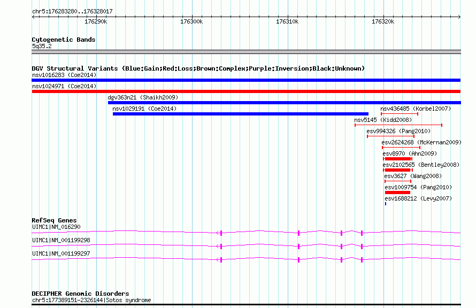This screenshot has width=476, height=308.
Task: Click the nsv1016283 (Coe2014) variant label
Action: point(64,75)
